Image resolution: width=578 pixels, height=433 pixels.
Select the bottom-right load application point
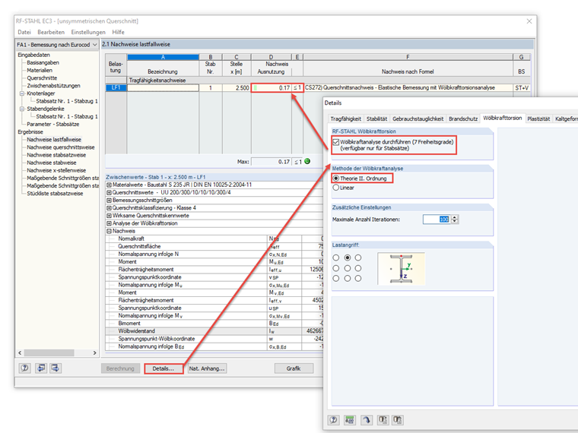(358, 278)
